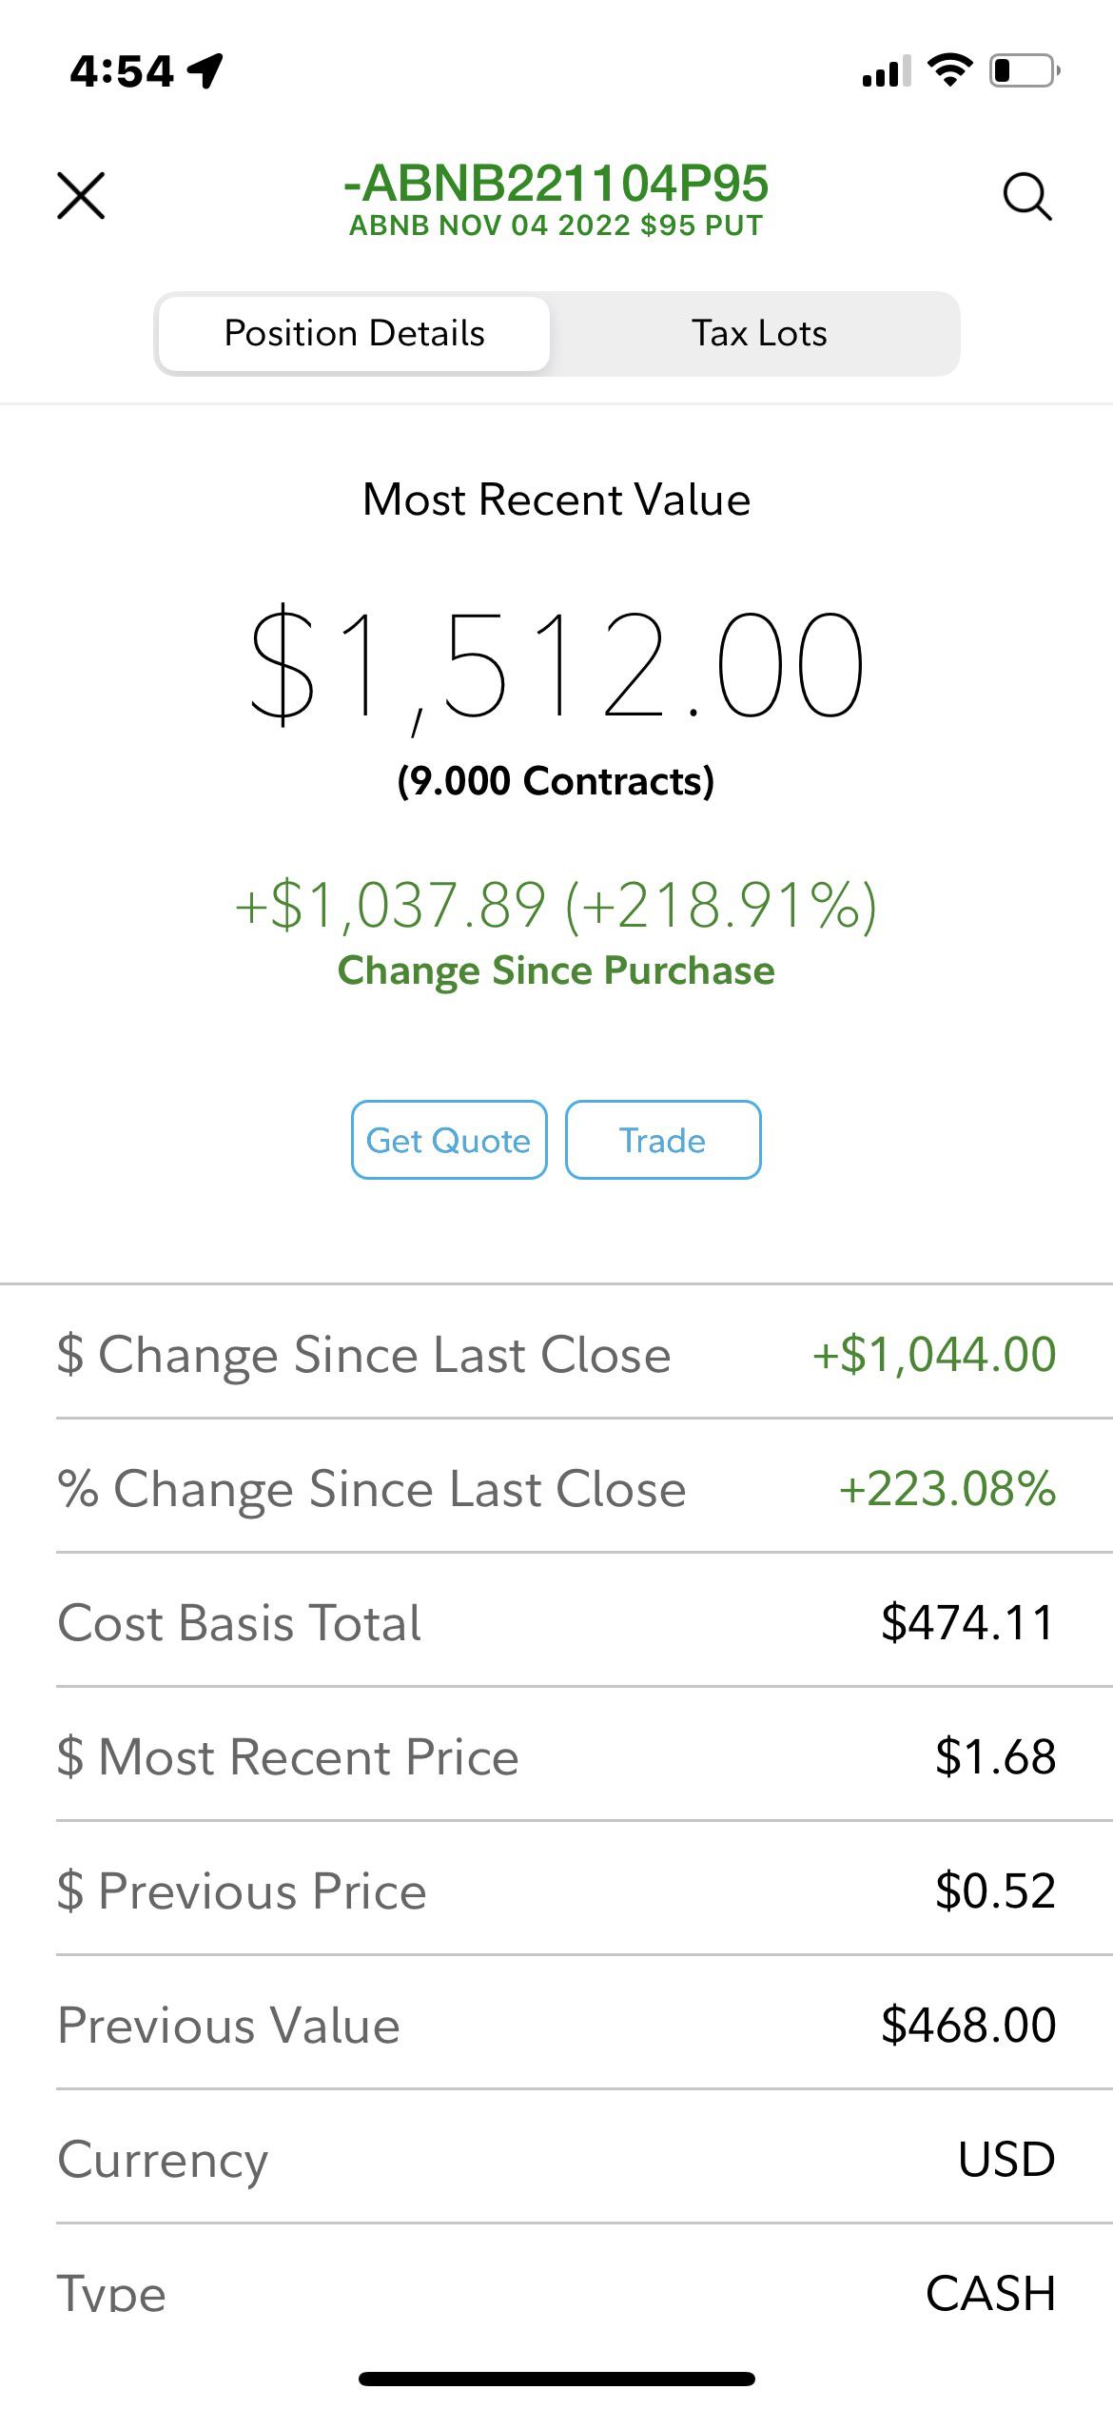Image resolution: width=1113 pixels, height=2409 pixels.
Task: Close the position details screen
Action: pyautogui.click(x=81, y=196)
